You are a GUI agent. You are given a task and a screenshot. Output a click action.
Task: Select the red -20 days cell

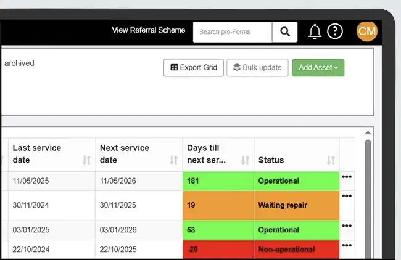click(218, 250)
